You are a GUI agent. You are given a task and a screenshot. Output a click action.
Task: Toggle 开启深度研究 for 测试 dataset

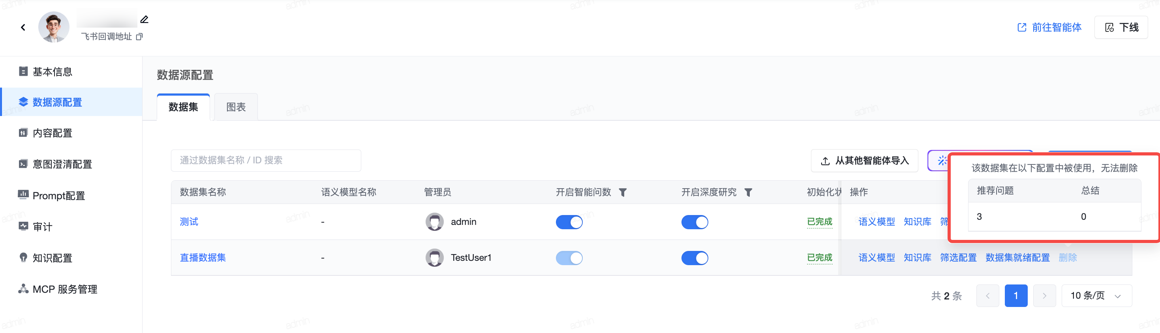694,222
